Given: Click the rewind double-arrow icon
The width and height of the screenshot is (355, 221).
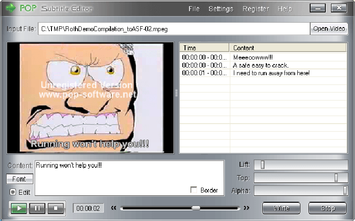Looking at the screenshot, I should pos(114,208).
